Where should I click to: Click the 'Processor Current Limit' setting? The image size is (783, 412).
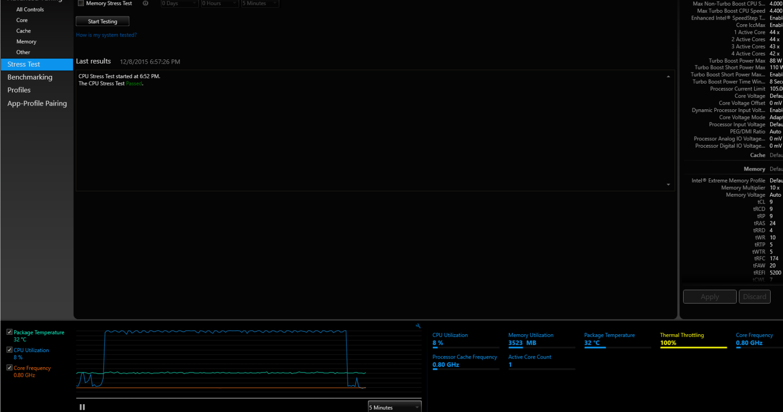coord(746,89)
